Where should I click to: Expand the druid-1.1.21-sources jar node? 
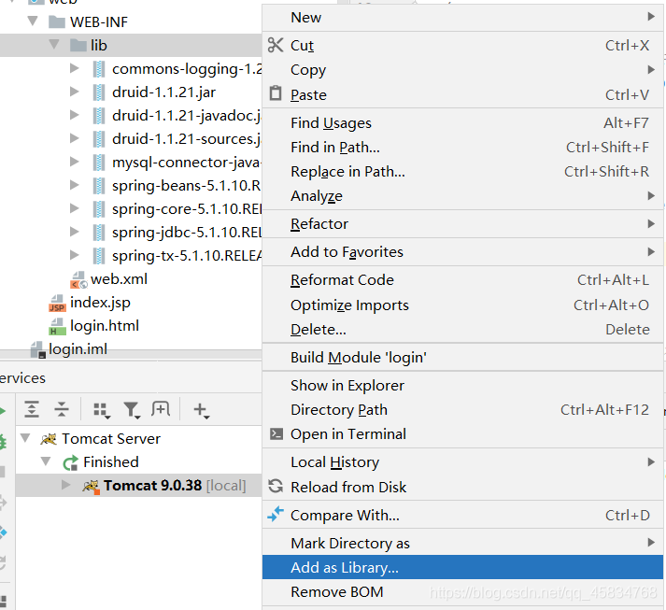pyautogui.click(x=75, y=138)
